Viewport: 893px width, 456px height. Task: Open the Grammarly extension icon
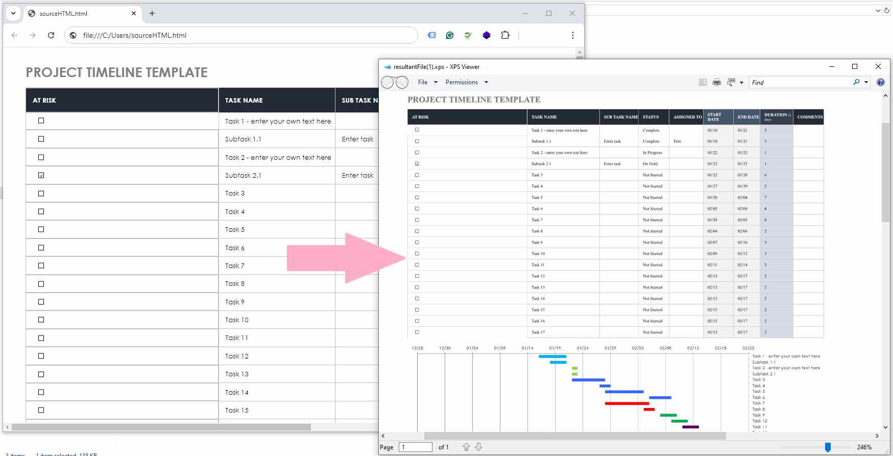tap(450, 35)
